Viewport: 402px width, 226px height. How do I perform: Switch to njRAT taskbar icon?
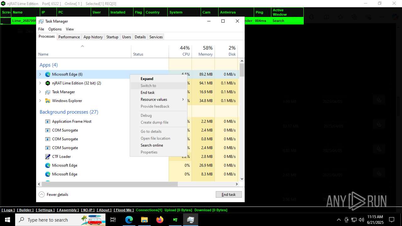(x=175, y=220)
